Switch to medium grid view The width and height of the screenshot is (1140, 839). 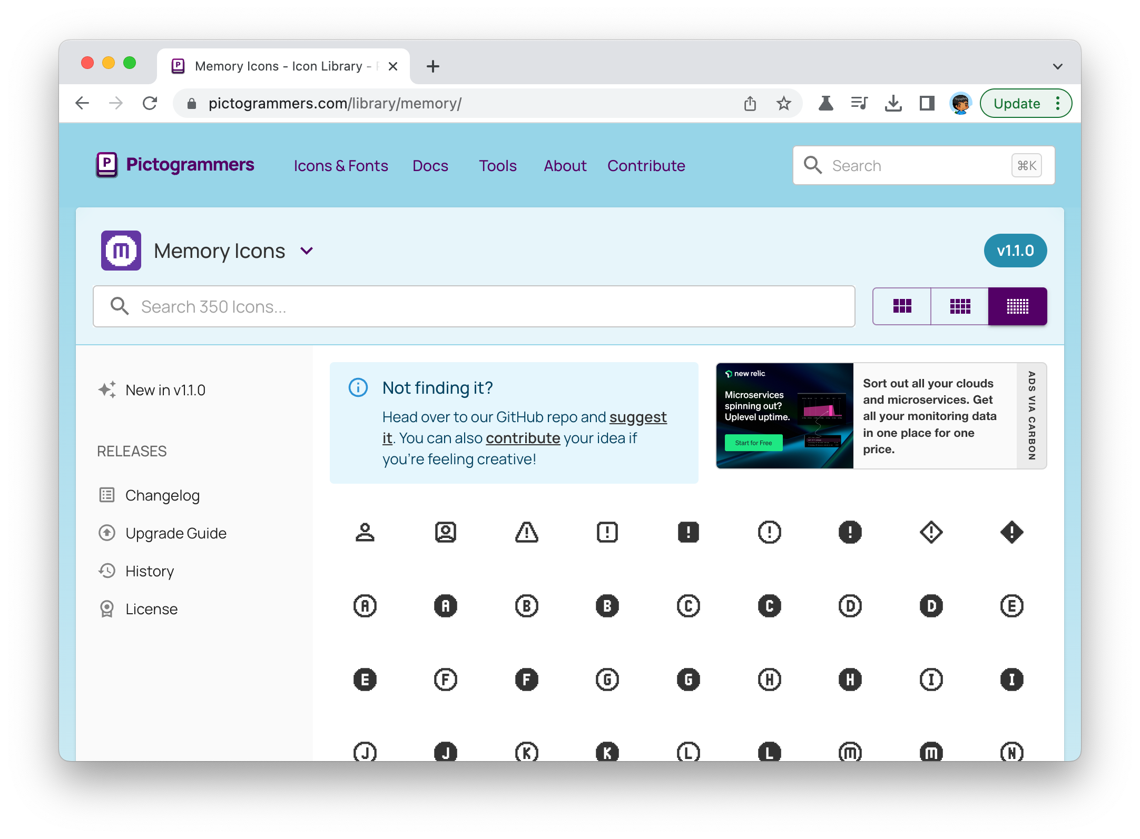[960, 306]
